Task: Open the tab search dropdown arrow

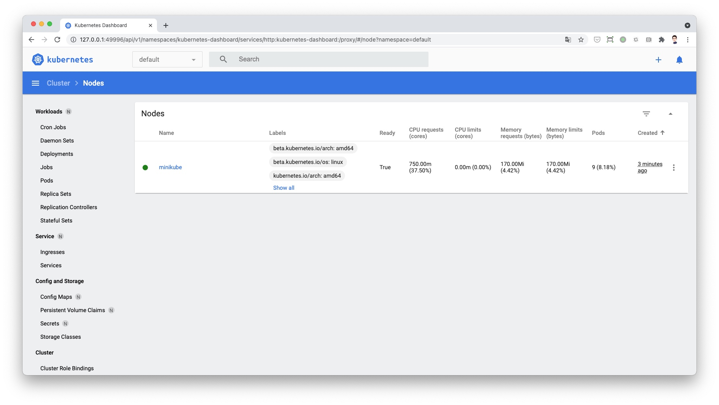Action: click(687, 25)
